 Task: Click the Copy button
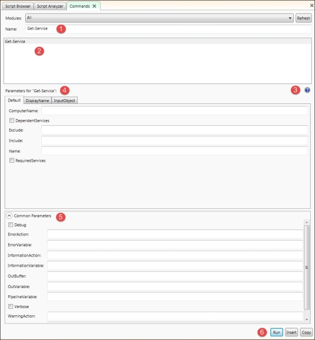click(306, 332)
